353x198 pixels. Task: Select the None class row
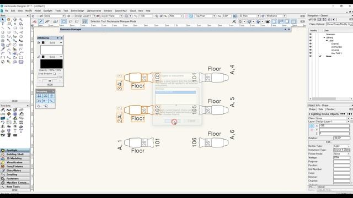pos(329,56)
